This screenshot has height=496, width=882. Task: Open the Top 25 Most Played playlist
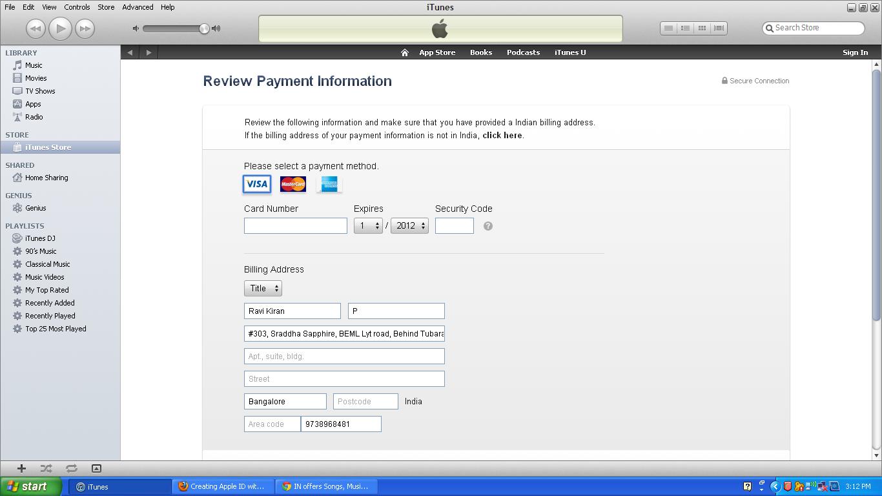coord(56,329)
